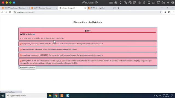Bookmark this page with the star
Screen dimensions: 175x98
pos(161,12)
